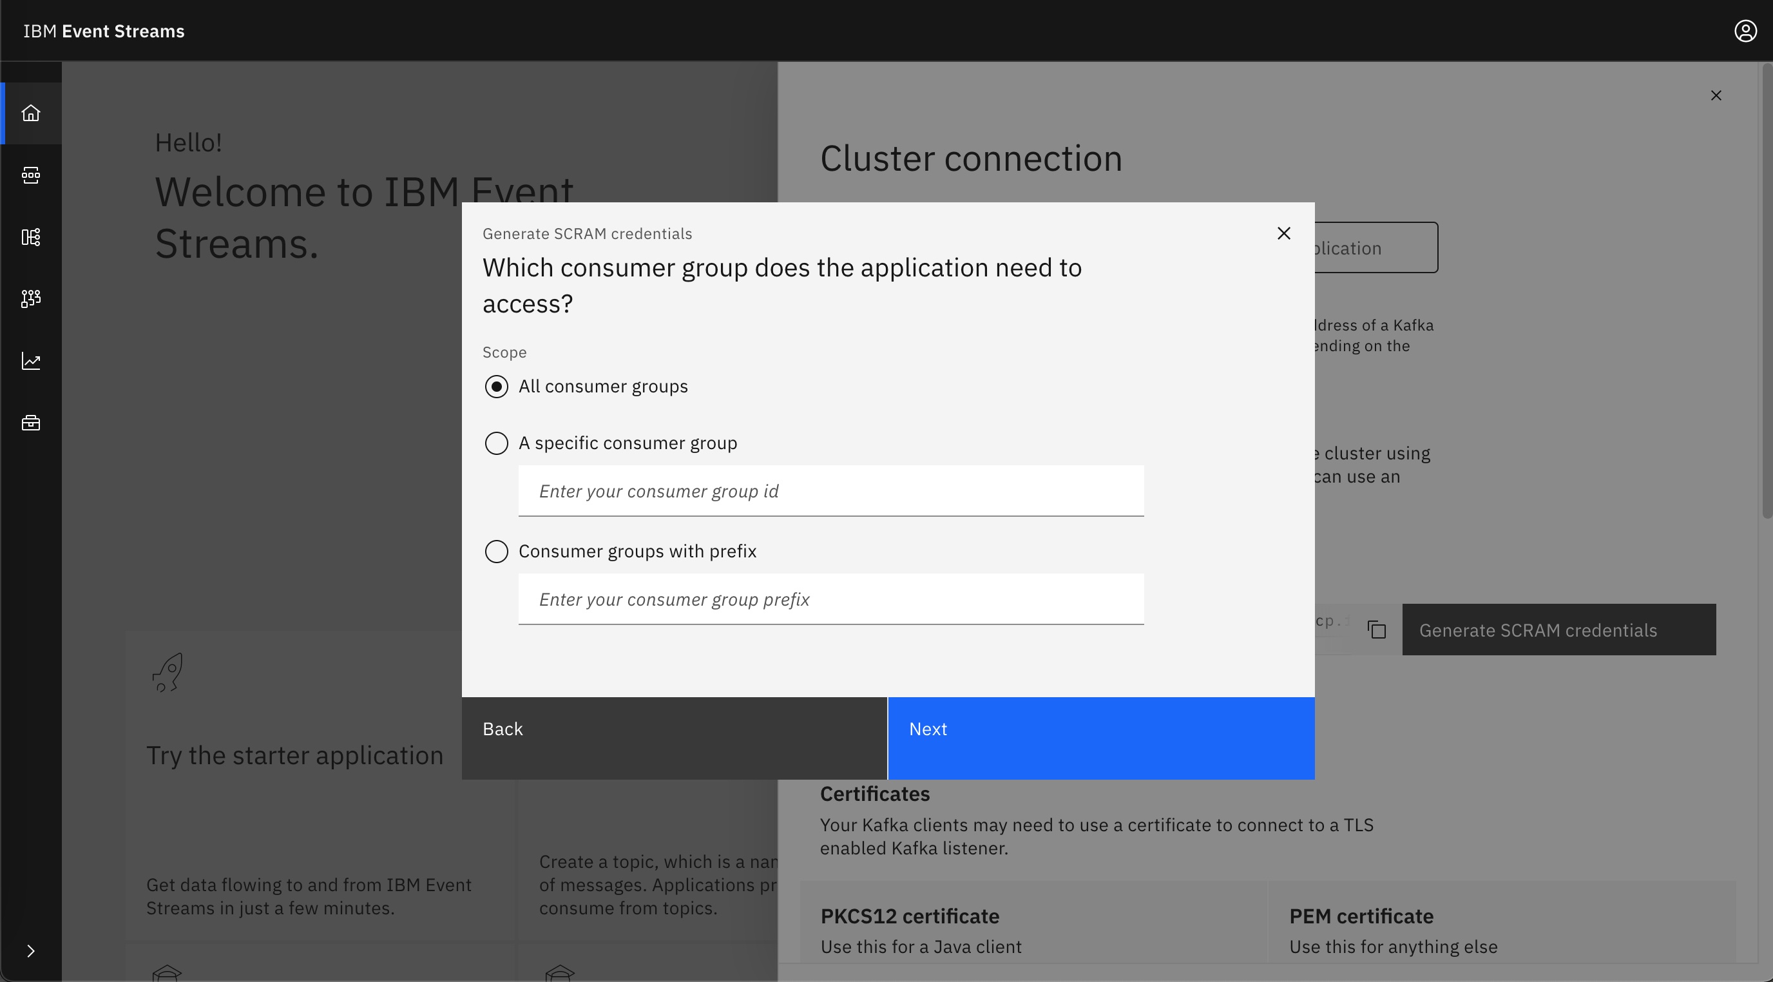Choose A specific consumer group
1773x982 pixels.
point(496,443)
